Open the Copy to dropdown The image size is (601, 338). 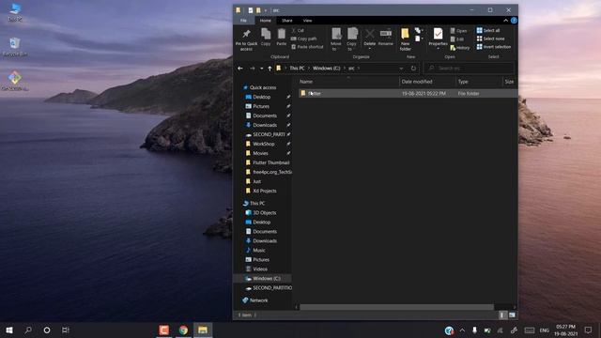pos(352,39)
